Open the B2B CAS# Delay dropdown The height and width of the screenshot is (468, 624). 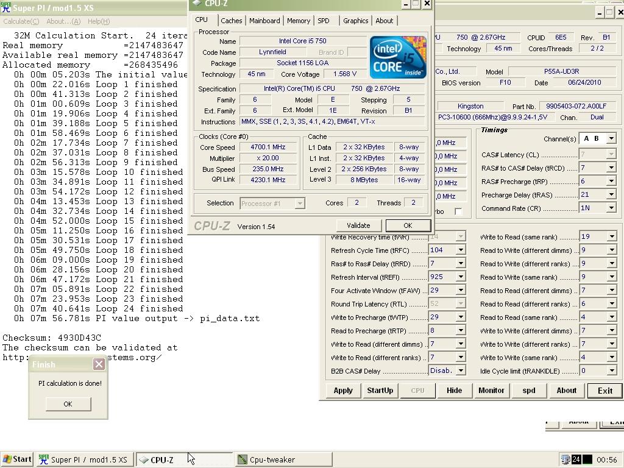(461, 370)
